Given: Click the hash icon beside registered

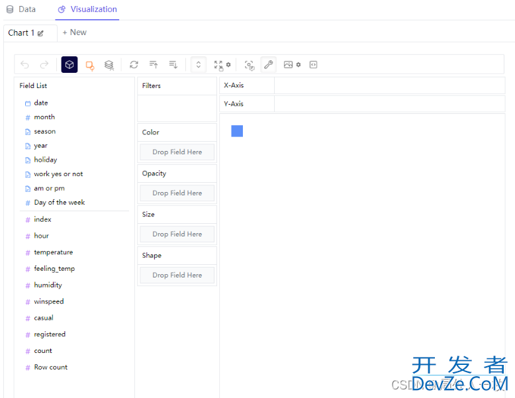Looking at the screenshot, I should (28, 335).
